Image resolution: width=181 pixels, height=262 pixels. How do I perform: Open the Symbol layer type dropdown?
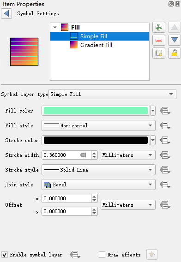112,94
